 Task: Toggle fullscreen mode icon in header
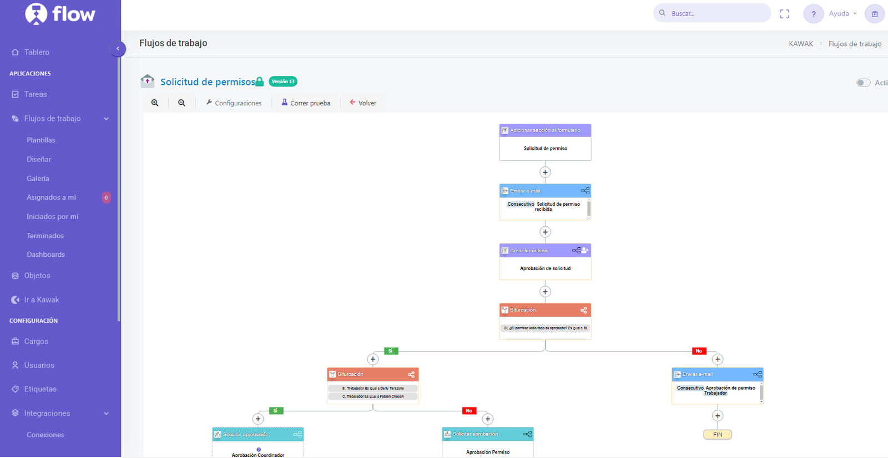(784, 14)
